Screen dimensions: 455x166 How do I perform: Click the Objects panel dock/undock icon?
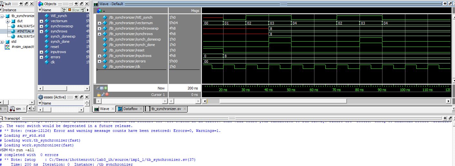(x=81, y=4)
